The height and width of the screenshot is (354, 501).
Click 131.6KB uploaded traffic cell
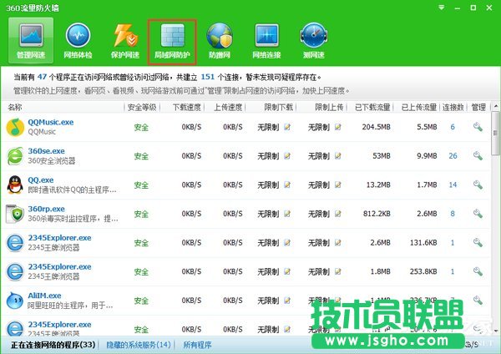point(423,242)
